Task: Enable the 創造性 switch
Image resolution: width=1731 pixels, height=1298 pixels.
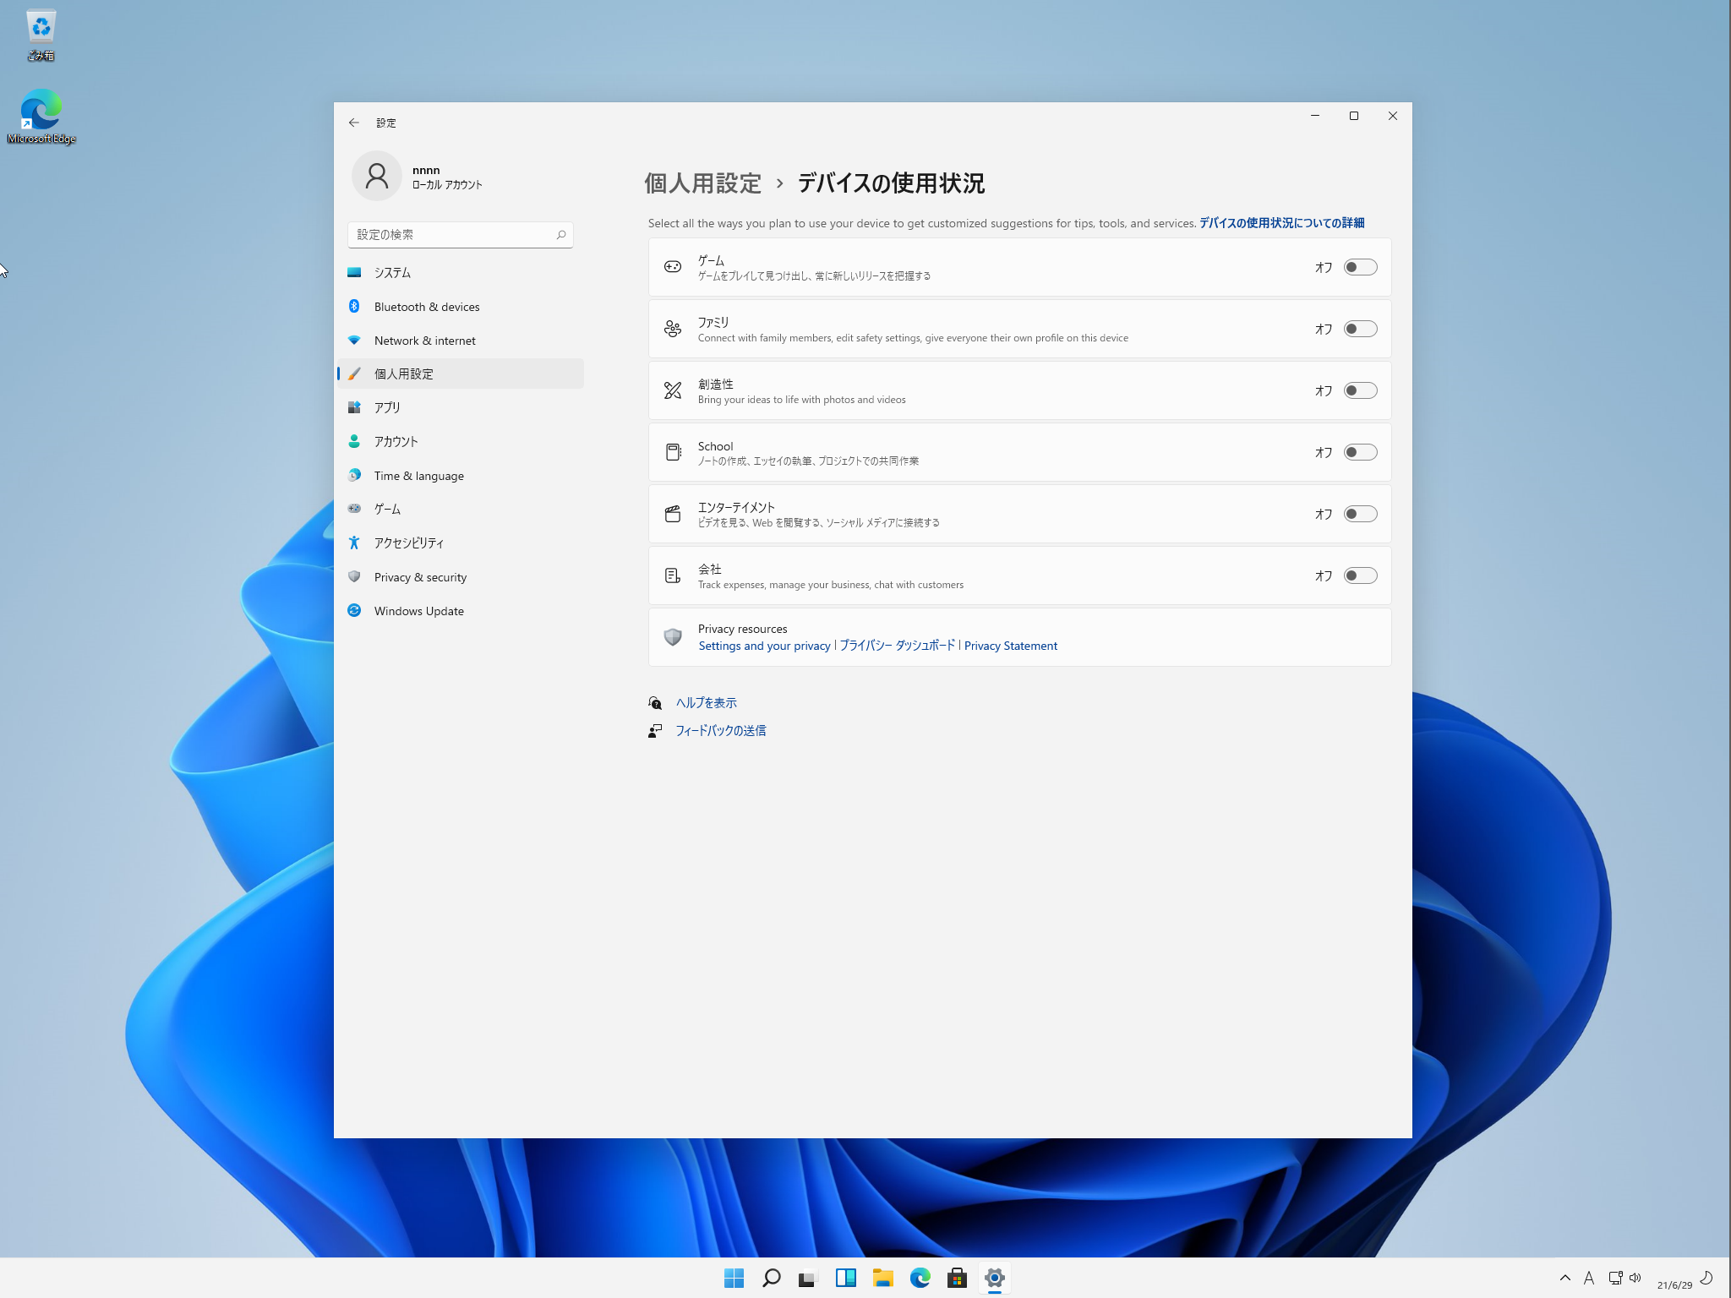Action: [x=1360, y=390]
